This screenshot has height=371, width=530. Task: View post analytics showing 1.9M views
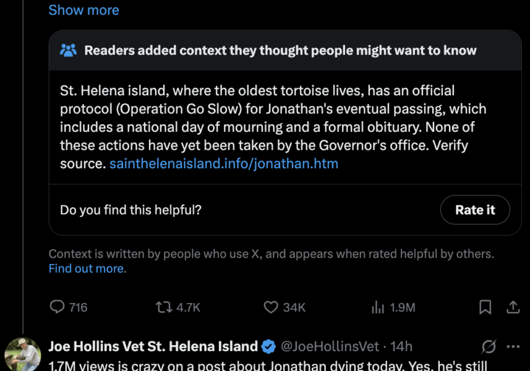[x=378, y=307]
